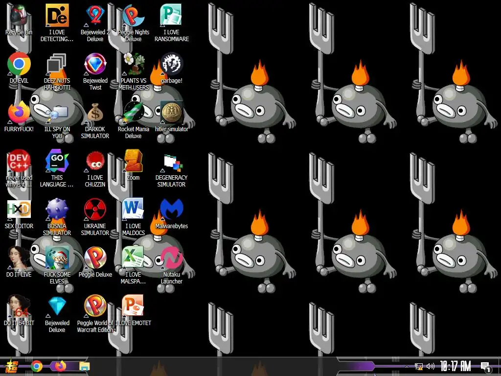
Task: Open the volume control tray icon
Action: pos(431,366)
